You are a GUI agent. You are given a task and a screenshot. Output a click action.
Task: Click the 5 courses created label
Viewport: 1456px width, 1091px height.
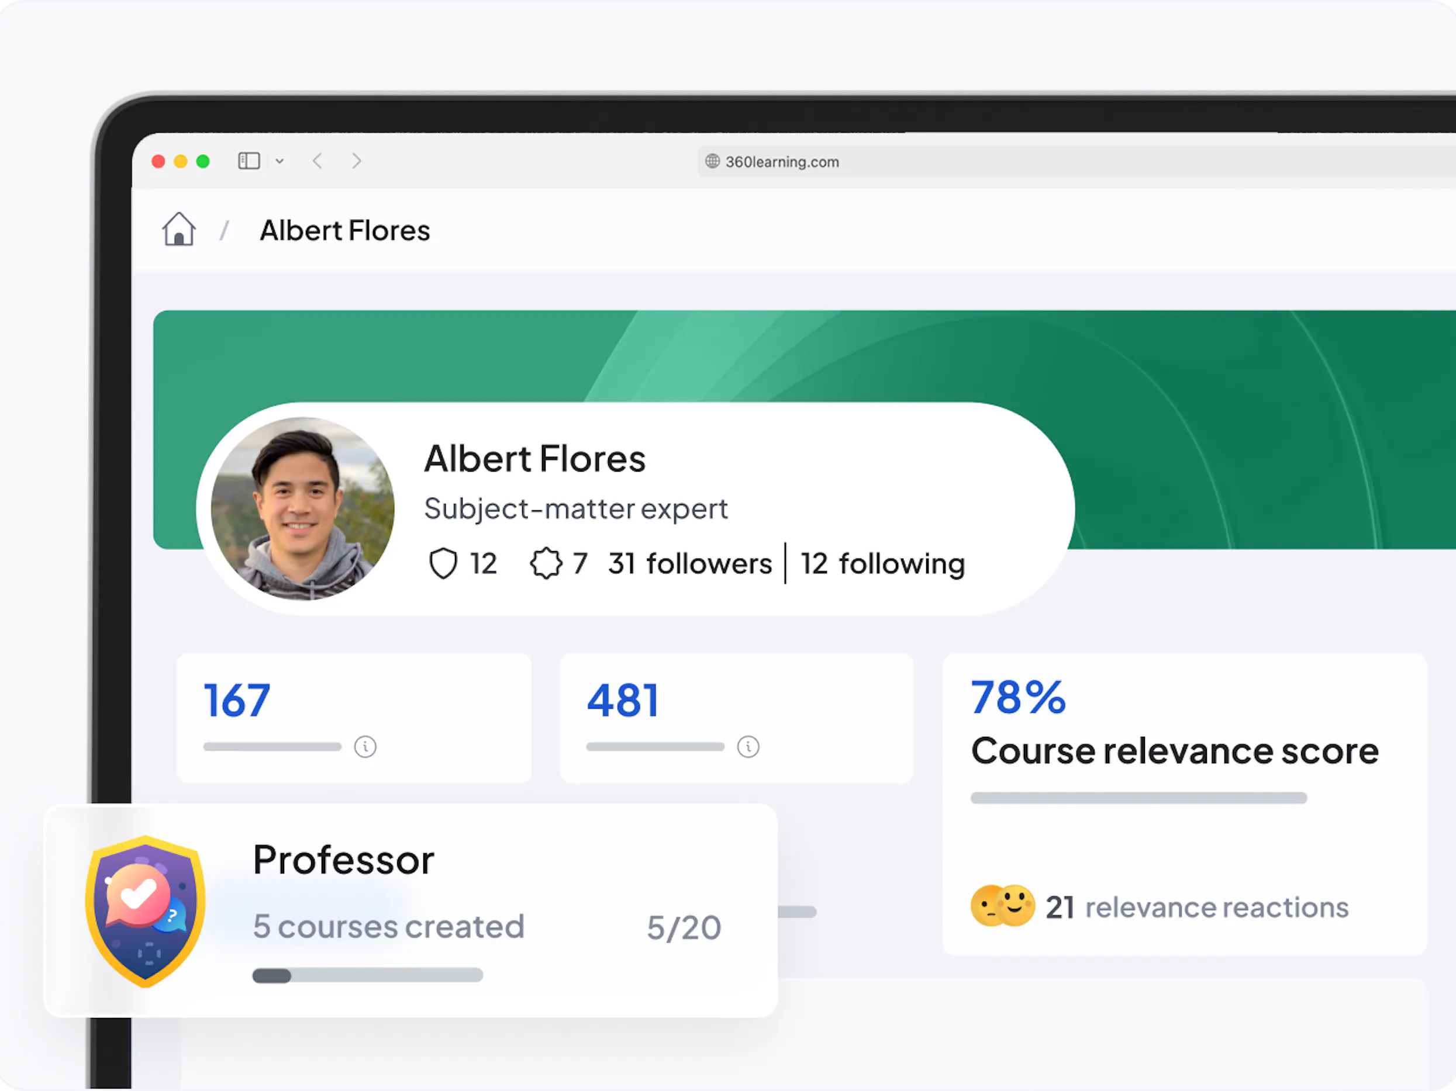coord(389,927)
